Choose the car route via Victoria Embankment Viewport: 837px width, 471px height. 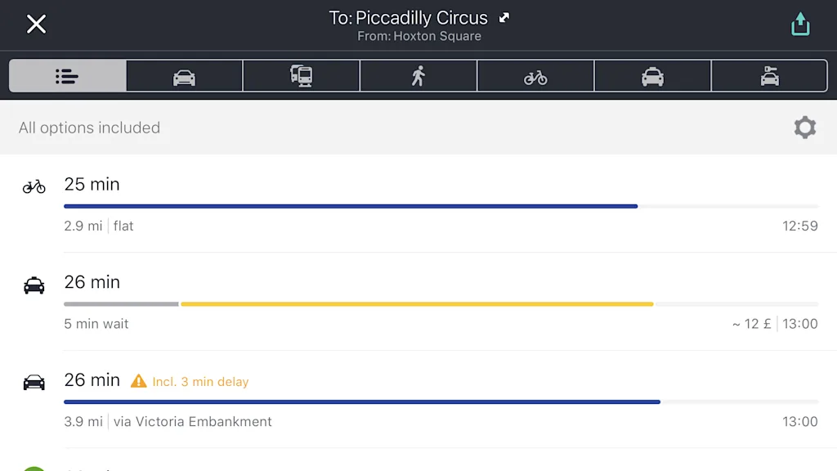point(418,399)
